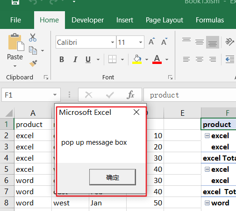
Task: Click the 确定 button in message box
Action: [x=113, y=177]
